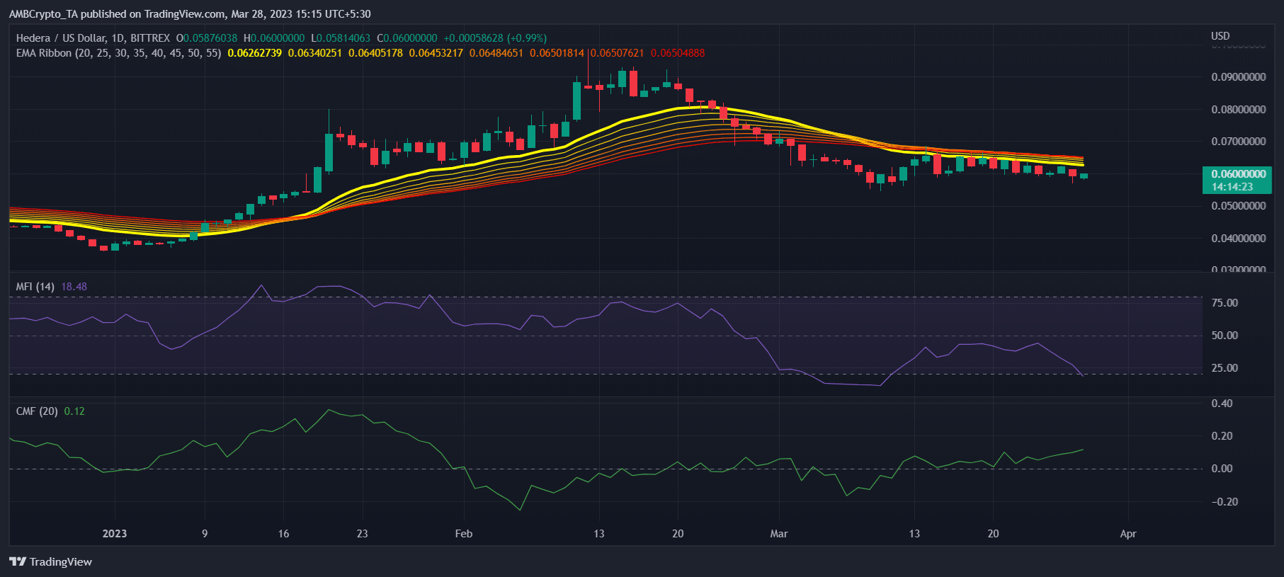The height and width of the screenshot is (577, 1284).
Task: Click the 0.09000000 price axis label
Action: pos(1238,77)
